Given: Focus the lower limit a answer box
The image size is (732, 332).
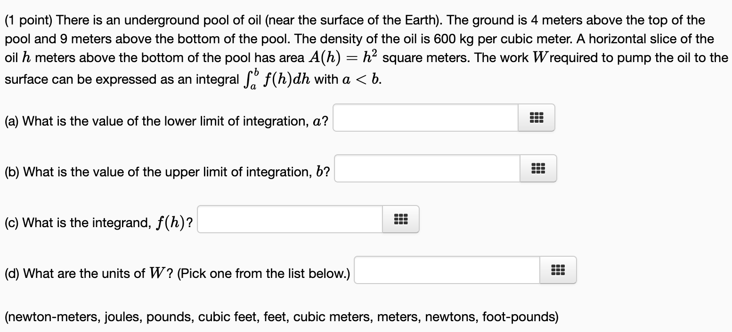Looking at the screenshot, I should click(426, 118).
